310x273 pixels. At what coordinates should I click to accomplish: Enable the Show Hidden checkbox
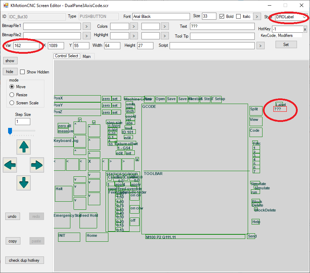[23, 72]
